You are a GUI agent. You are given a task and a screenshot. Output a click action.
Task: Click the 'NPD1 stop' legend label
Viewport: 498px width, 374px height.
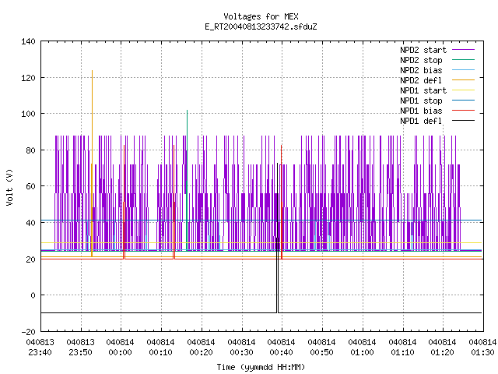click(x=421, y=101)
